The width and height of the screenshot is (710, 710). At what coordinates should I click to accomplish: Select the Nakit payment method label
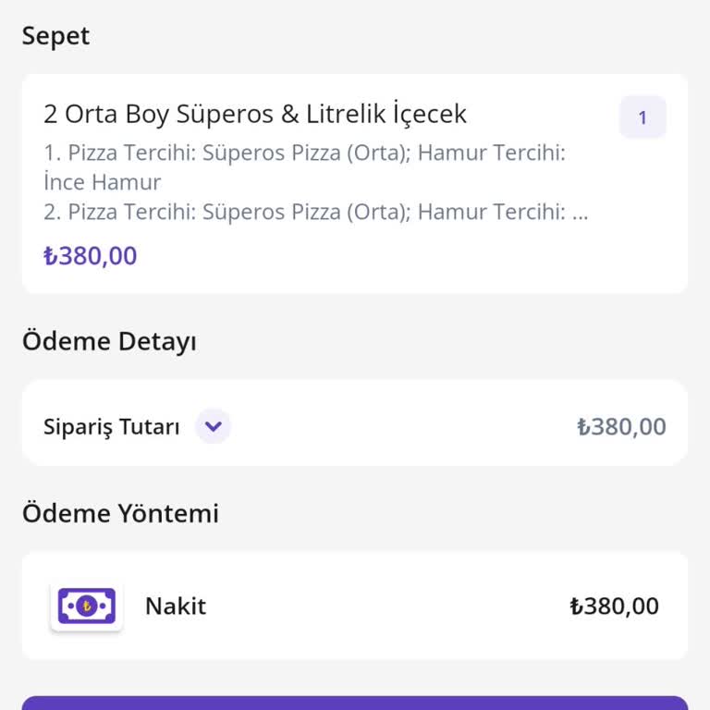pyautogui.click(x=176, y=606)
